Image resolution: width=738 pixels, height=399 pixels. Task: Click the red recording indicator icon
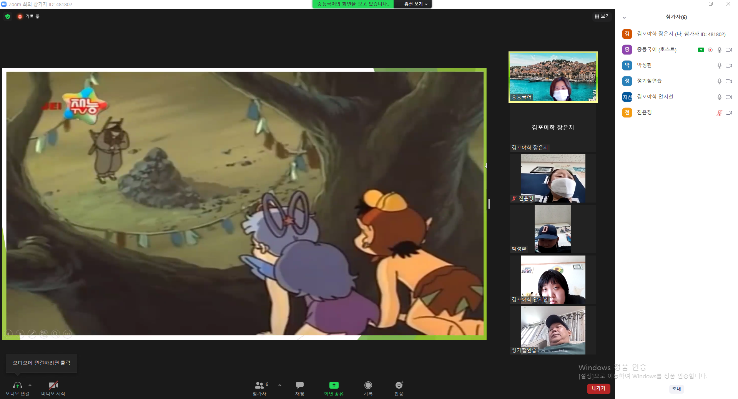click(x=20, y=16)
